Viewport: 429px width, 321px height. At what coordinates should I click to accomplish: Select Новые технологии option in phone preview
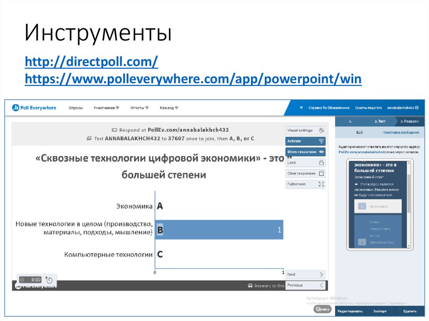tap(378, 231)
